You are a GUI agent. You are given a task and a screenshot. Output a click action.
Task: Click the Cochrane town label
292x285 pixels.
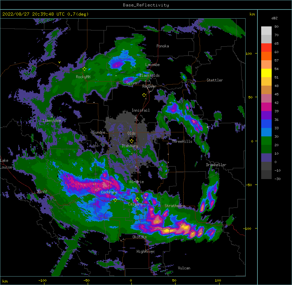click(109, 192)
